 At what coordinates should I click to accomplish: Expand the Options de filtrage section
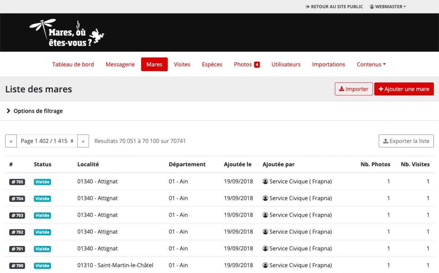[34, 111]
